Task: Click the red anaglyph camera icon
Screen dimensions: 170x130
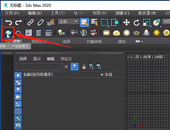Action: [x=94, y=33]
